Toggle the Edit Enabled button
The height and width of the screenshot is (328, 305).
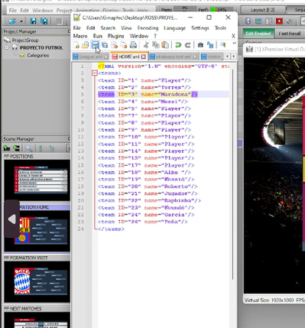pos(258,34)
